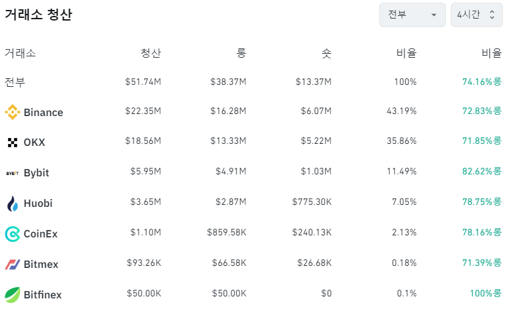Screen dimensions: 508x311
Task: Click CoinEx short value $240.13K
Action: click(x=312, y=233)
